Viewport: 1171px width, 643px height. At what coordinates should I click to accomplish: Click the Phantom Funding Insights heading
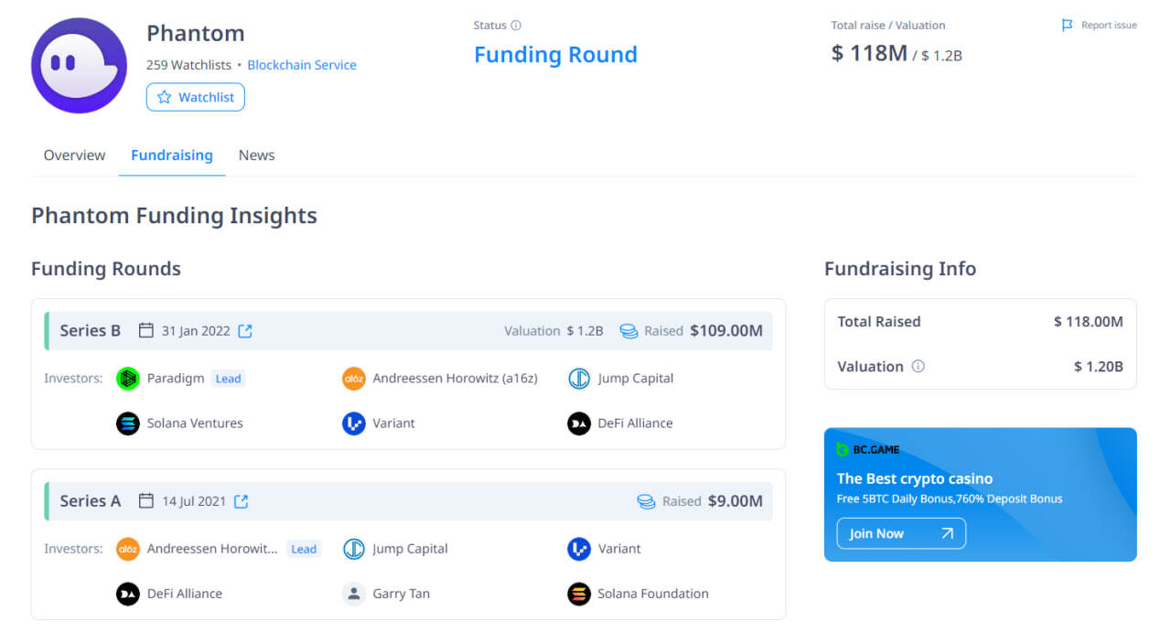point(174,216)
